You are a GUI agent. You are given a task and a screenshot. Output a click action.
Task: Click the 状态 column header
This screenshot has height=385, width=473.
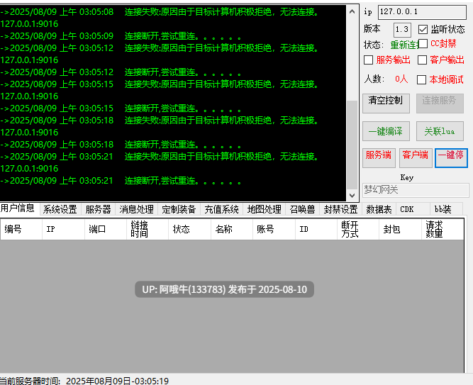(x=189, y=229)
